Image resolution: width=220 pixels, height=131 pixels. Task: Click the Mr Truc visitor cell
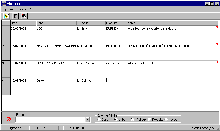91,34
